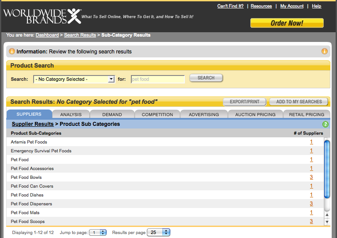Click the Artemis Pet Foods row text
This screenshot has height=238, width=337.
pos(29,142)
